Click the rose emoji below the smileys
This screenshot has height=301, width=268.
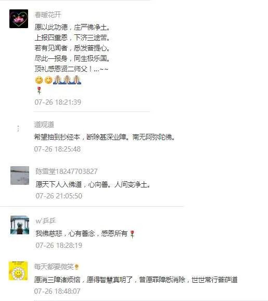[x=39, y=91]
